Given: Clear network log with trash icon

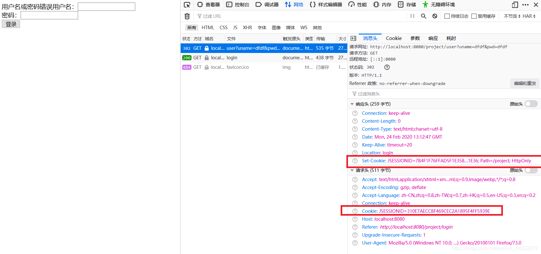Looking at the screenshot, I should (187, 16).
